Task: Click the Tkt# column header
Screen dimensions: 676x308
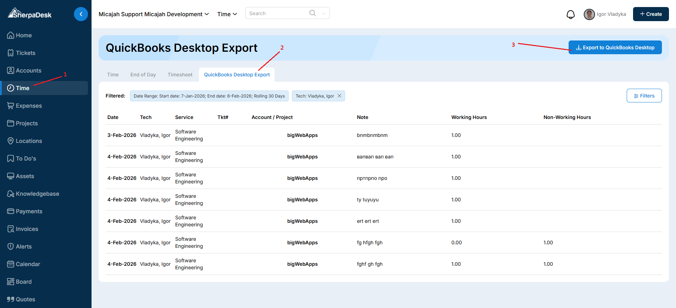Action: (x=223, y=117)
